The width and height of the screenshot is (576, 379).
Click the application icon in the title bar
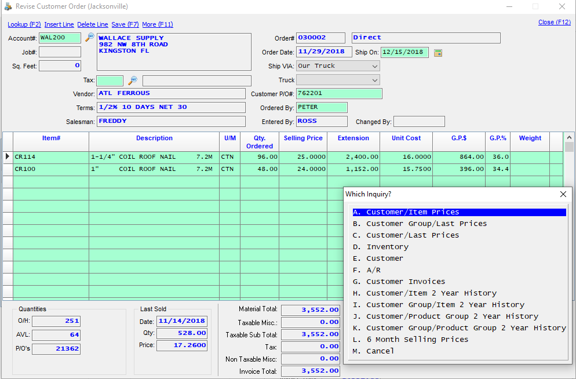(x=8, y=6)
